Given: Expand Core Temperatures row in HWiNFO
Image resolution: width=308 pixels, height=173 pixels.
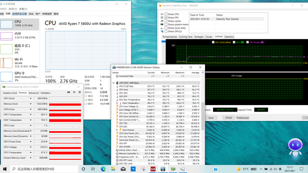Looking at the screenshot, I should (x=117, y=103).
